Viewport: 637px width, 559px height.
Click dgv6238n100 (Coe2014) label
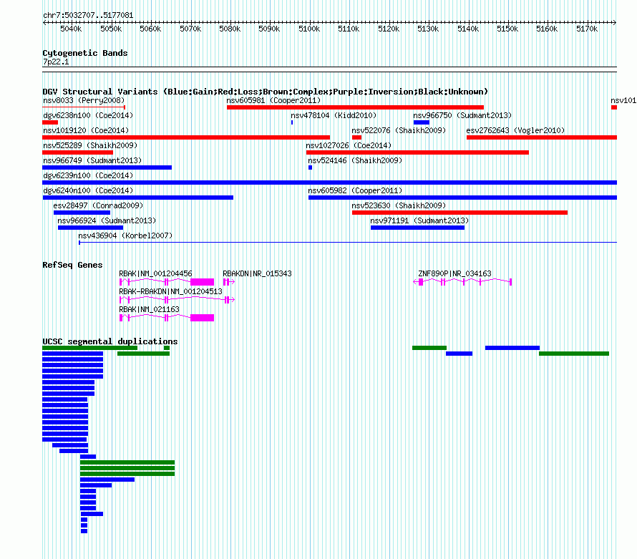(88, 115)
